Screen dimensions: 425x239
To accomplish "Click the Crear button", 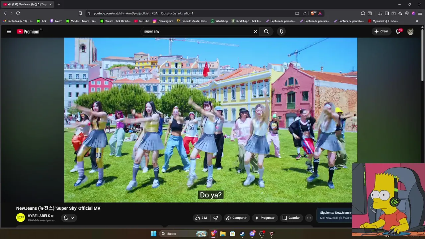I will [x=381, y=32].
